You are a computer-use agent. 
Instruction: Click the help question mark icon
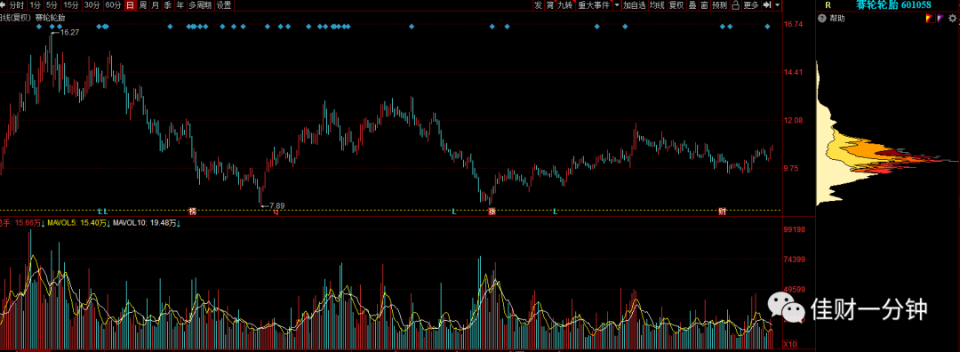point(822,19)
